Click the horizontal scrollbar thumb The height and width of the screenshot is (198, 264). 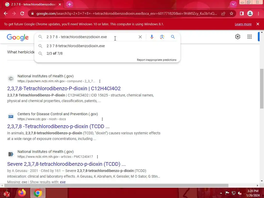[x=116, y=186]
